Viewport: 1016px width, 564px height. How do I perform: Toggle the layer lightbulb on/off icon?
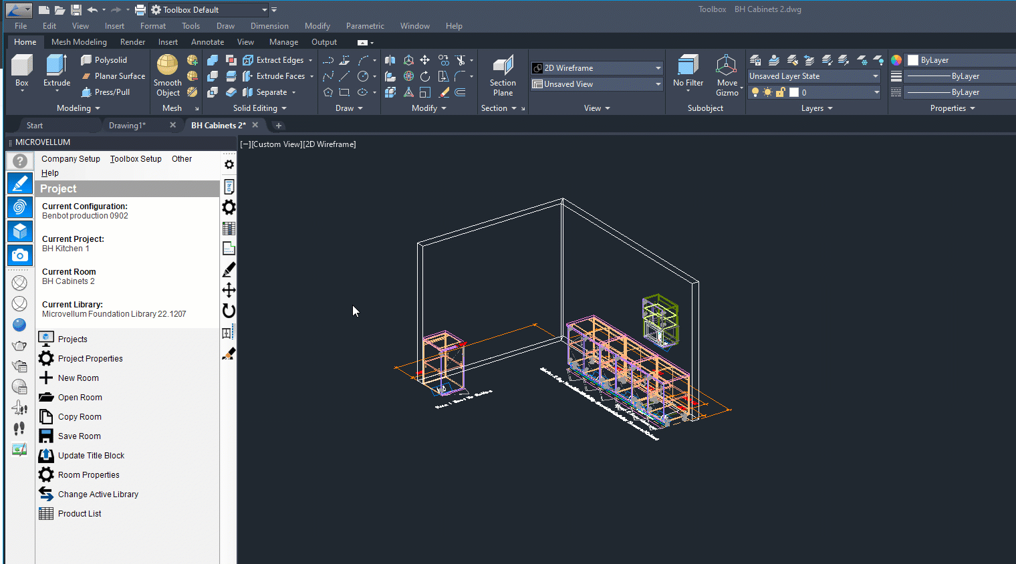755,92
